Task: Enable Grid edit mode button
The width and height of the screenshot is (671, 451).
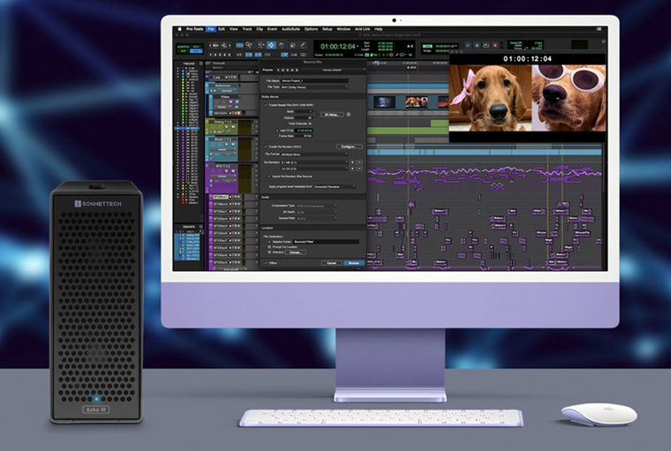Action: pyautogui.click(x=196, y=51)
